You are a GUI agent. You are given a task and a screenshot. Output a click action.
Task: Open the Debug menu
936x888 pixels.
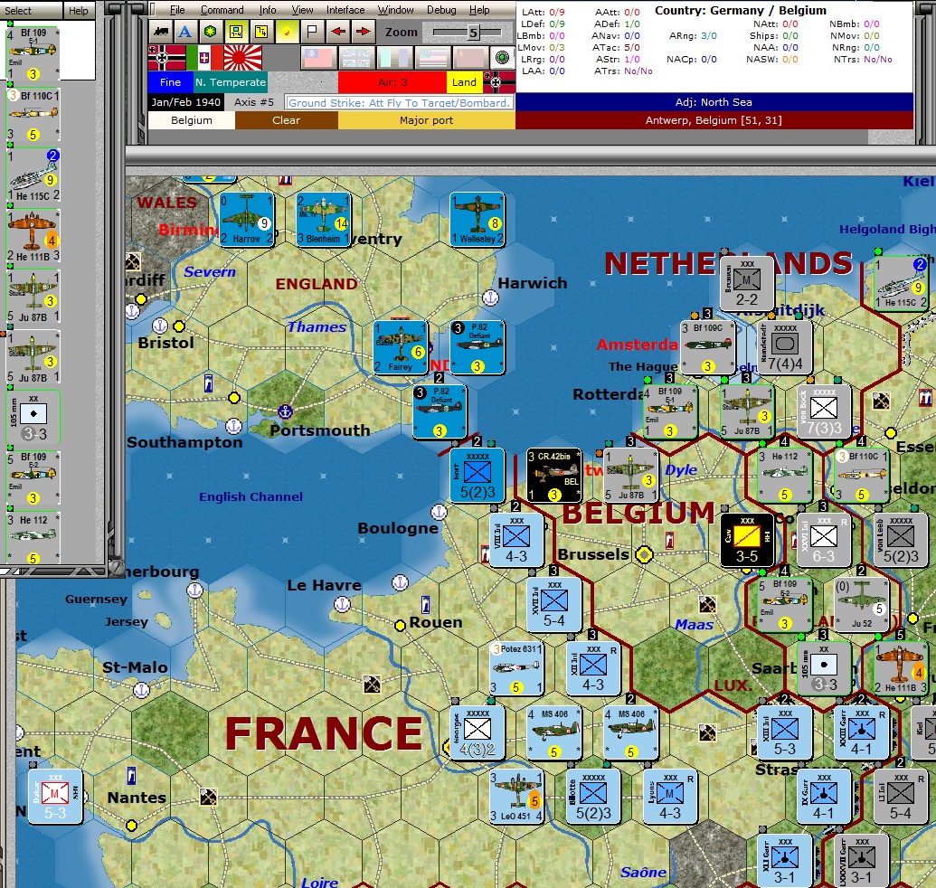441,10
